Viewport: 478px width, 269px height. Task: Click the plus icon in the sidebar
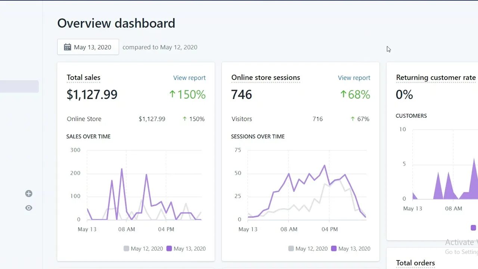(29, 194)
